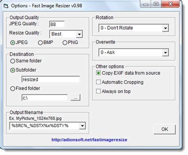This screenshot has height=155, width=188.
Task: Click the Output Quality group label
Action: (24, 17)
